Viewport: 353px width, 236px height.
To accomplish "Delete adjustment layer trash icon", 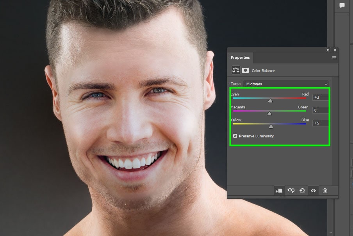I will [324, 191].
